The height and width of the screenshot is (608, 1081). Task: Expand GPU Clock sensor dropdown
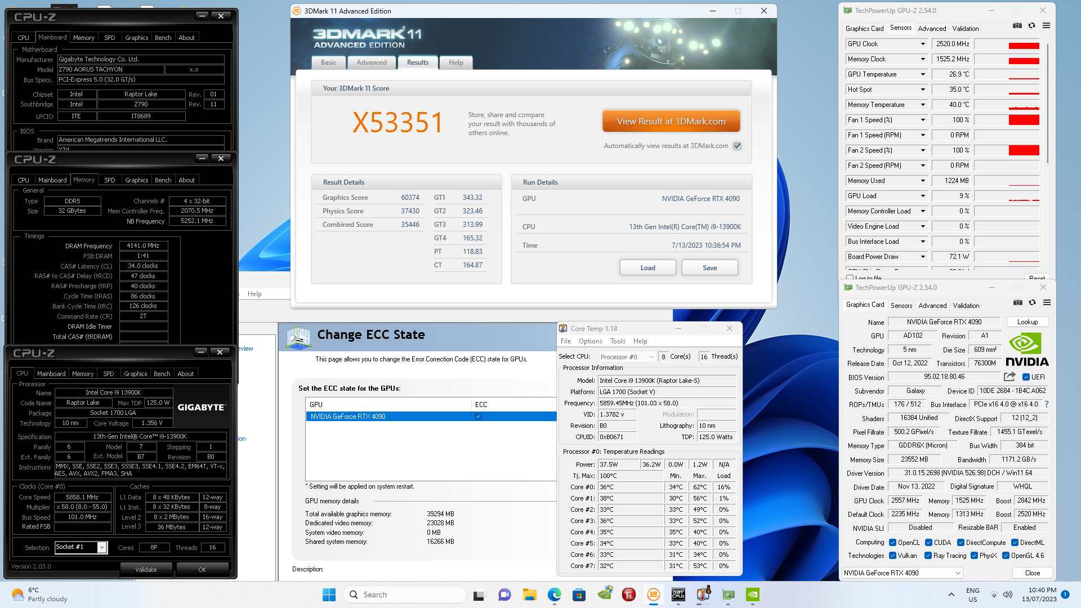[x=923, y=44]
